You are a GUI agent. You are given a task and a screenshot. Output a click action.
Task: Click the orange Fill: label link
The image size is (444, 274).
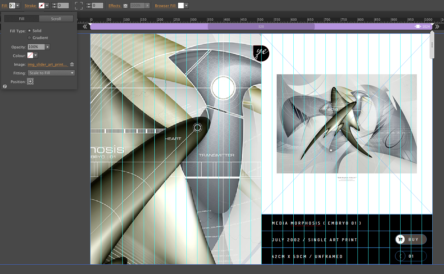(5, 6)
